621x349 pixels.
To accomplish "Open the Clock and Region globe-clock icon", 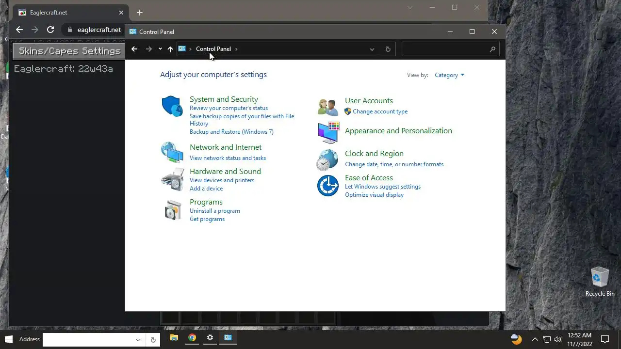I will coord(327,159).
